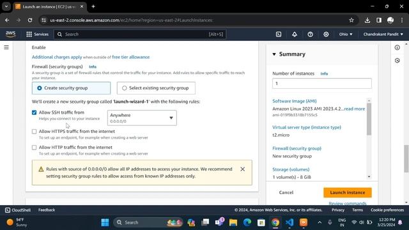Check Allow HTTPS traffic from the internet
409x230 pixels.
coord(34,132)
